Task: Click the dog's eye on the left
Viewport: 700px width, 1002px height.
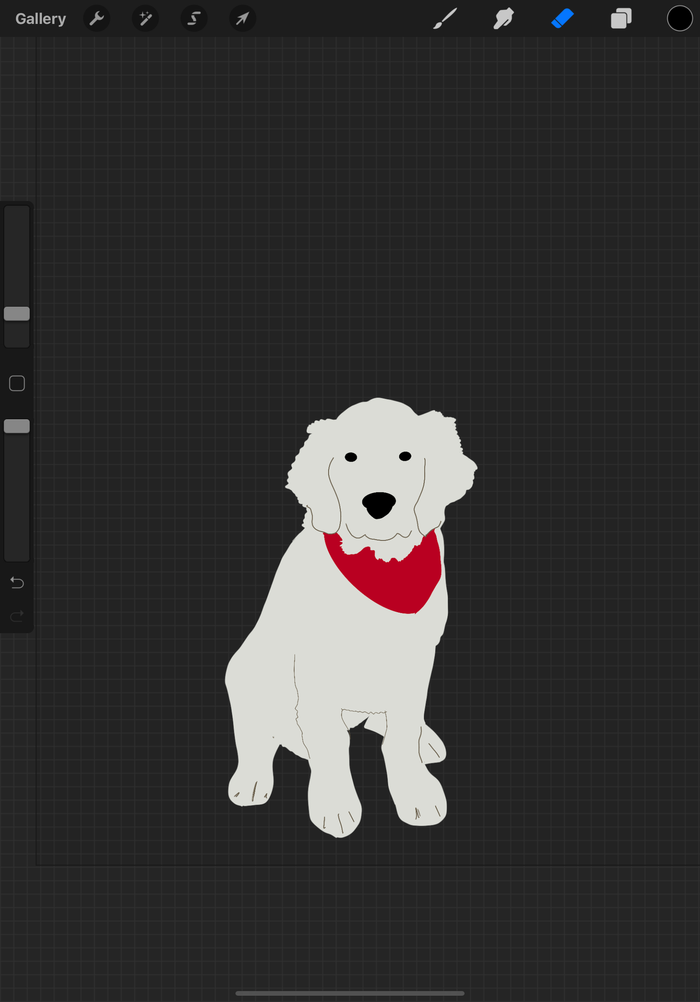Action: coord(351,457)
